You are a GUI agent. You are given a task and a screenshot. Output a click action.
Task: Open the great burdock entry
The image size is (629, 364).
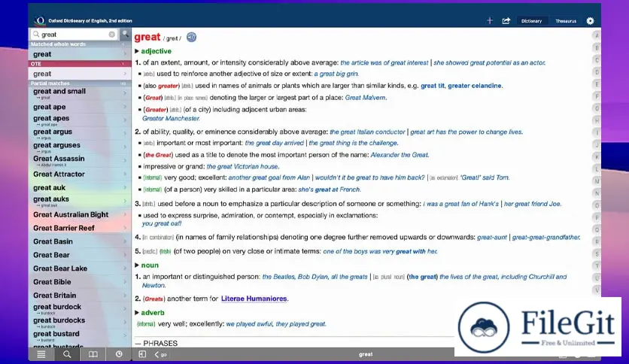click(80, 308)
